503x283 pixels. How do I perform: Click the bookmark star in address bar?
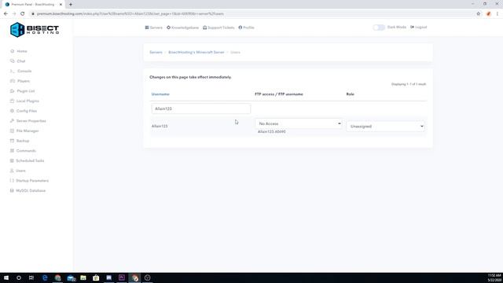[x=479, y=14]
